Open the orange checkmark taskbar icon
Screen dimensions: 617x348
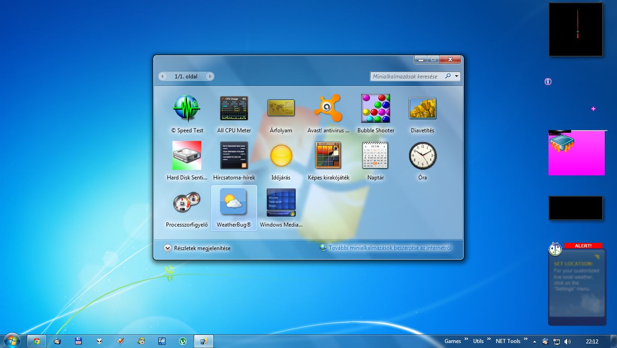coord(120,341)
